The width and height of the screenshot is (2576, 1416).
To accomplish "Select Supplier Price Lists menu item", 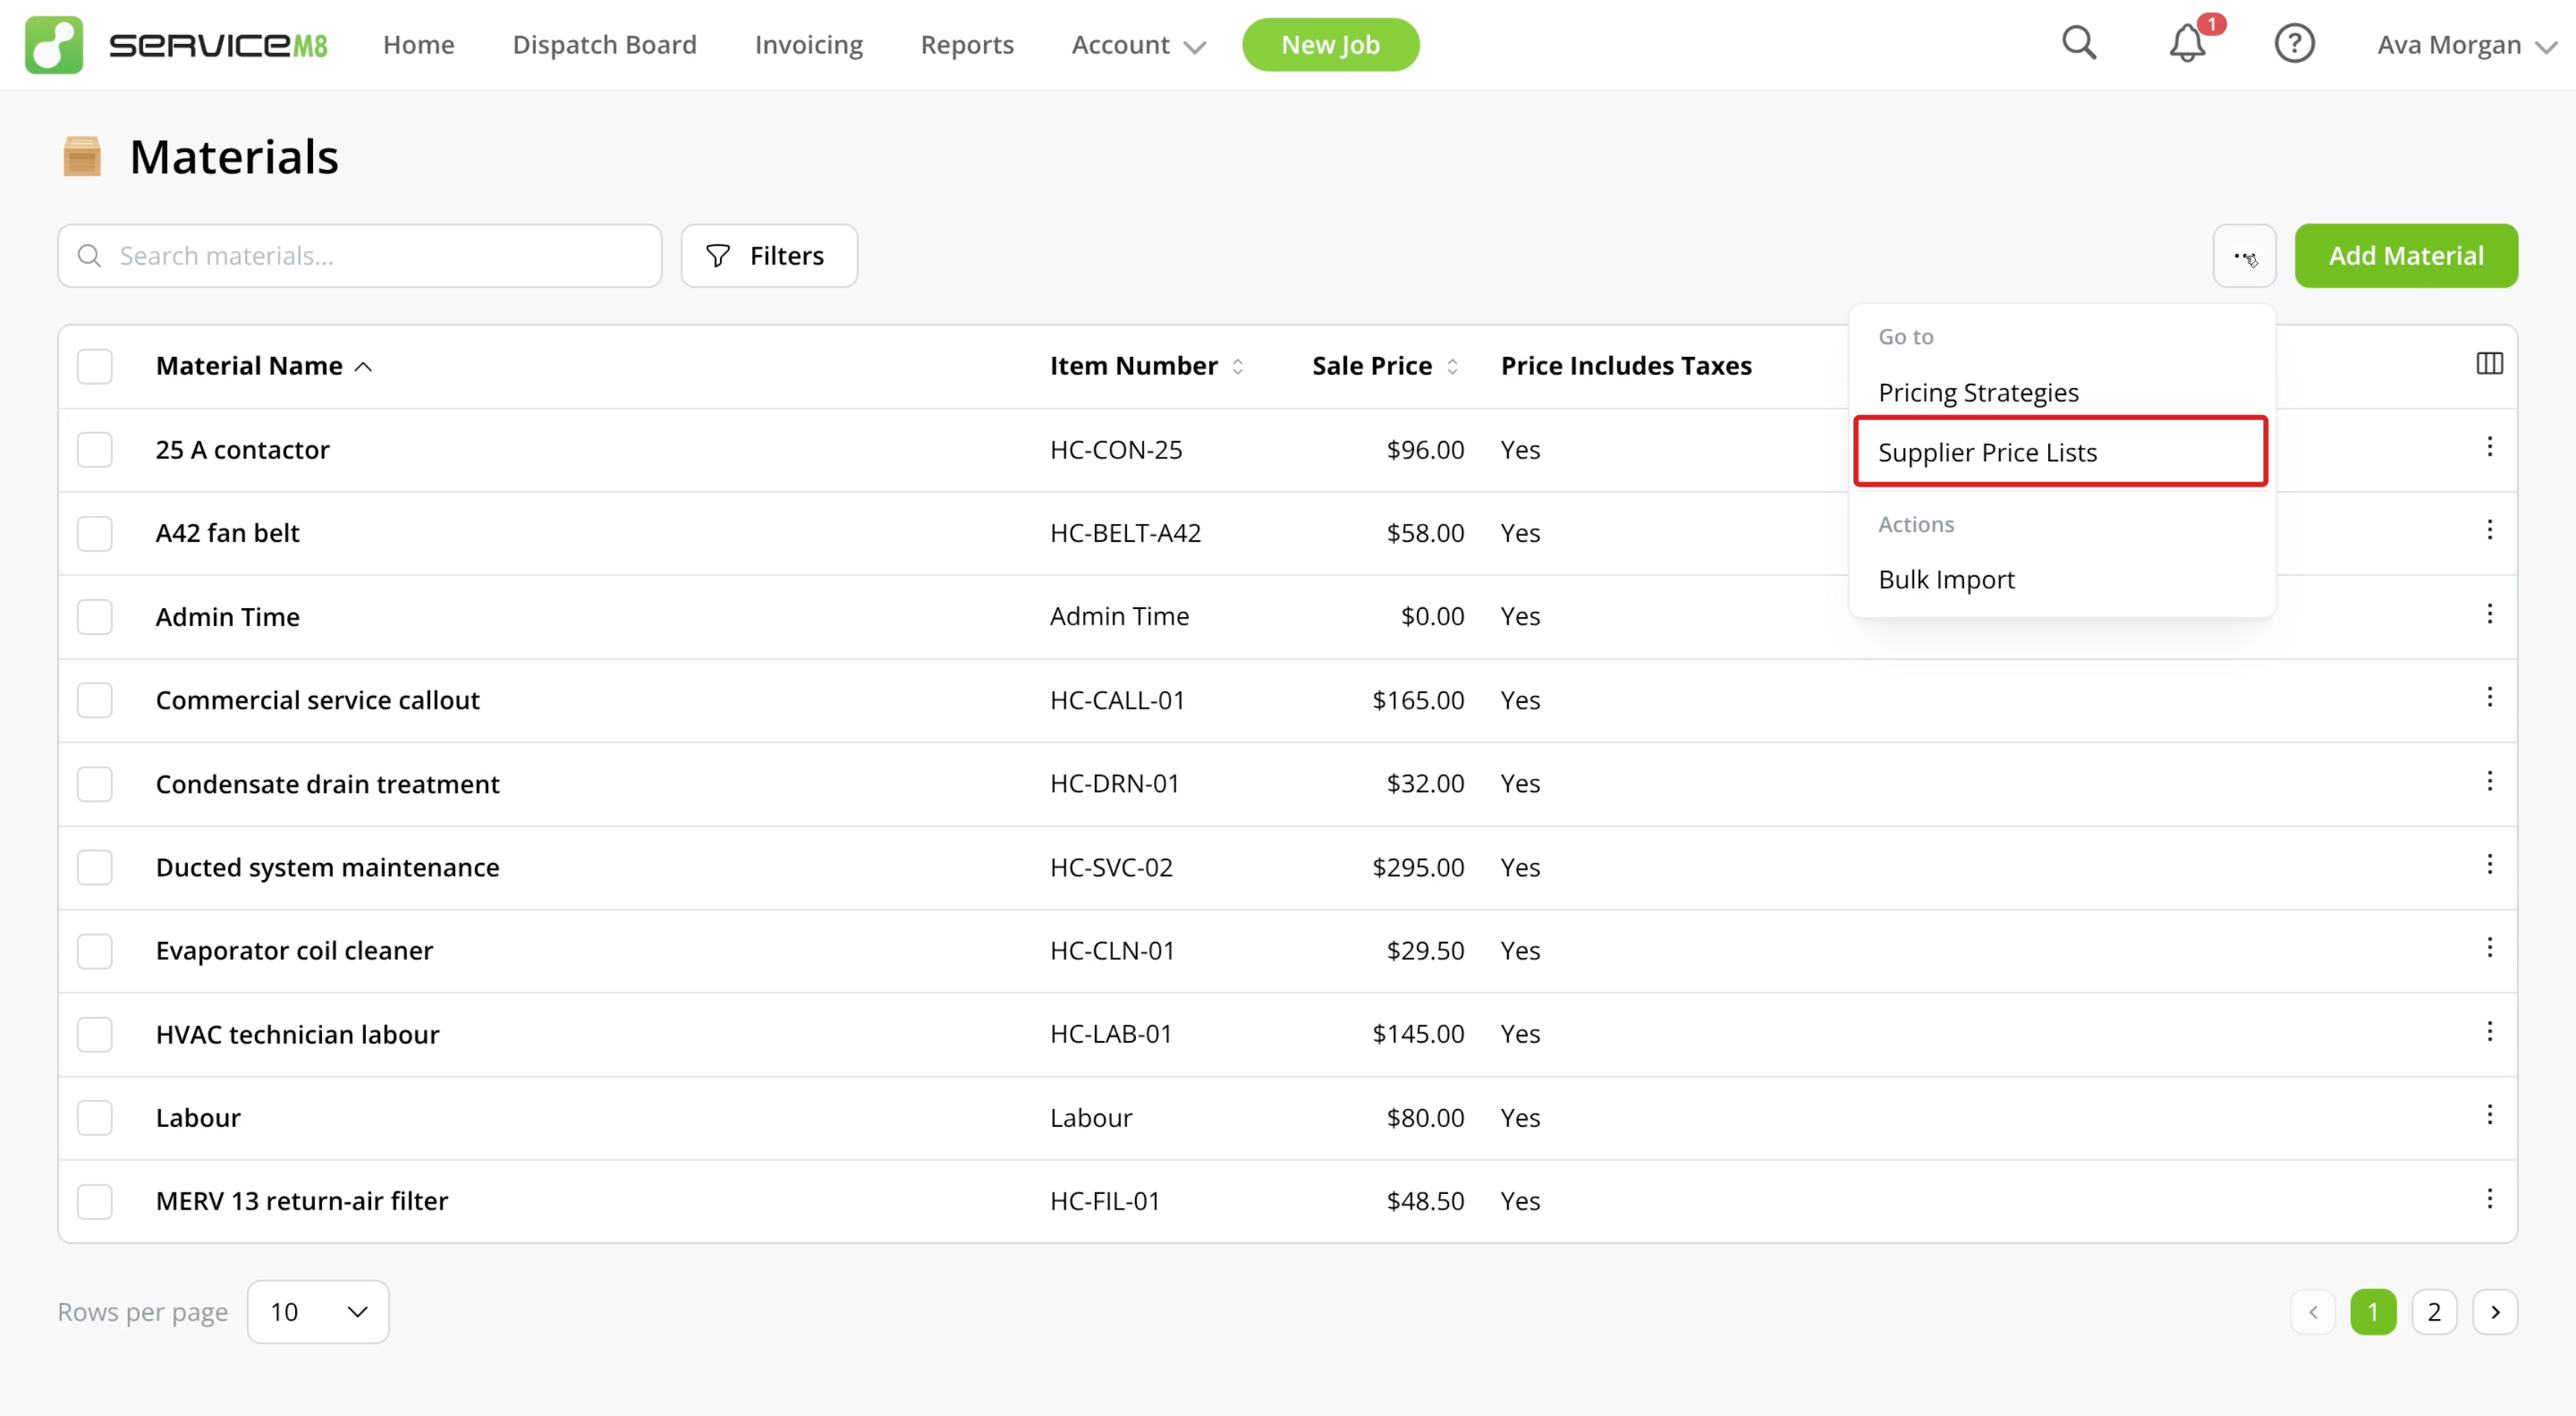I will tap(2061, 452).
